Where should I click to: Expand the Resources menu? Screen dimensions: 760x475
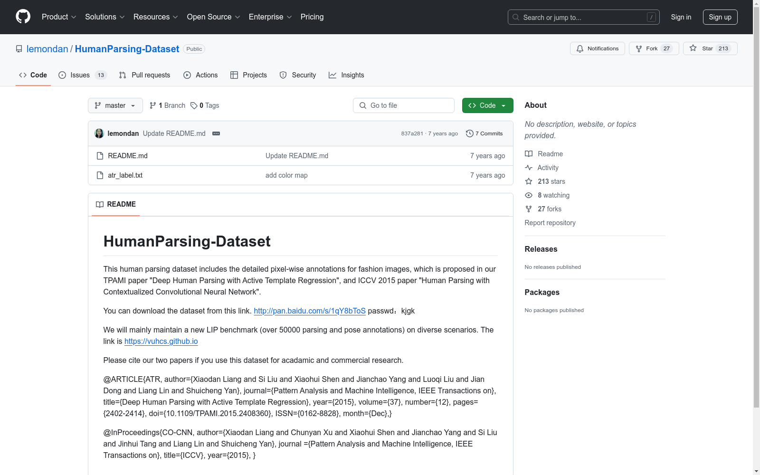click(156, 17)
